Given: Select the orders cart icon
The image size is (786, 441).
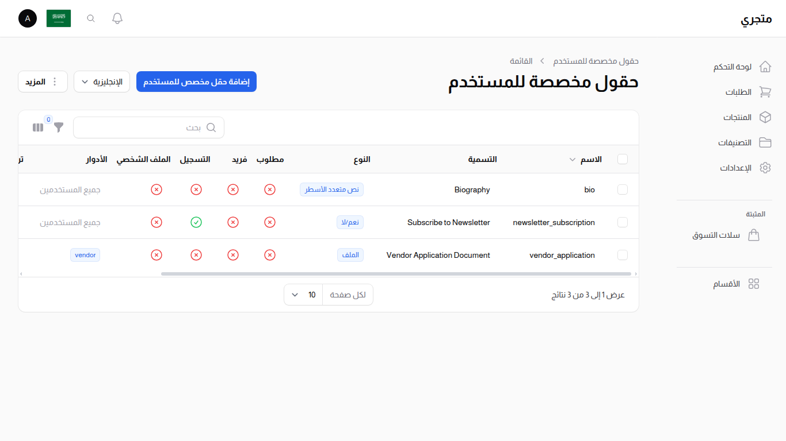Looking at the screenshot, I should pos(765,92).
